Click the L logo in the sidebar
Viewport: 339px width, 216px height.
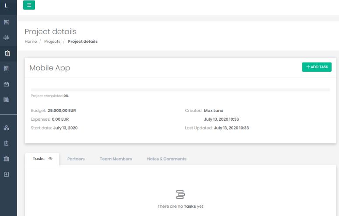[6, 6]
